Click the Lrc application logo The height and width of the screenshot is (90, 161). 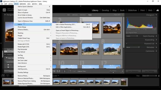4,10
